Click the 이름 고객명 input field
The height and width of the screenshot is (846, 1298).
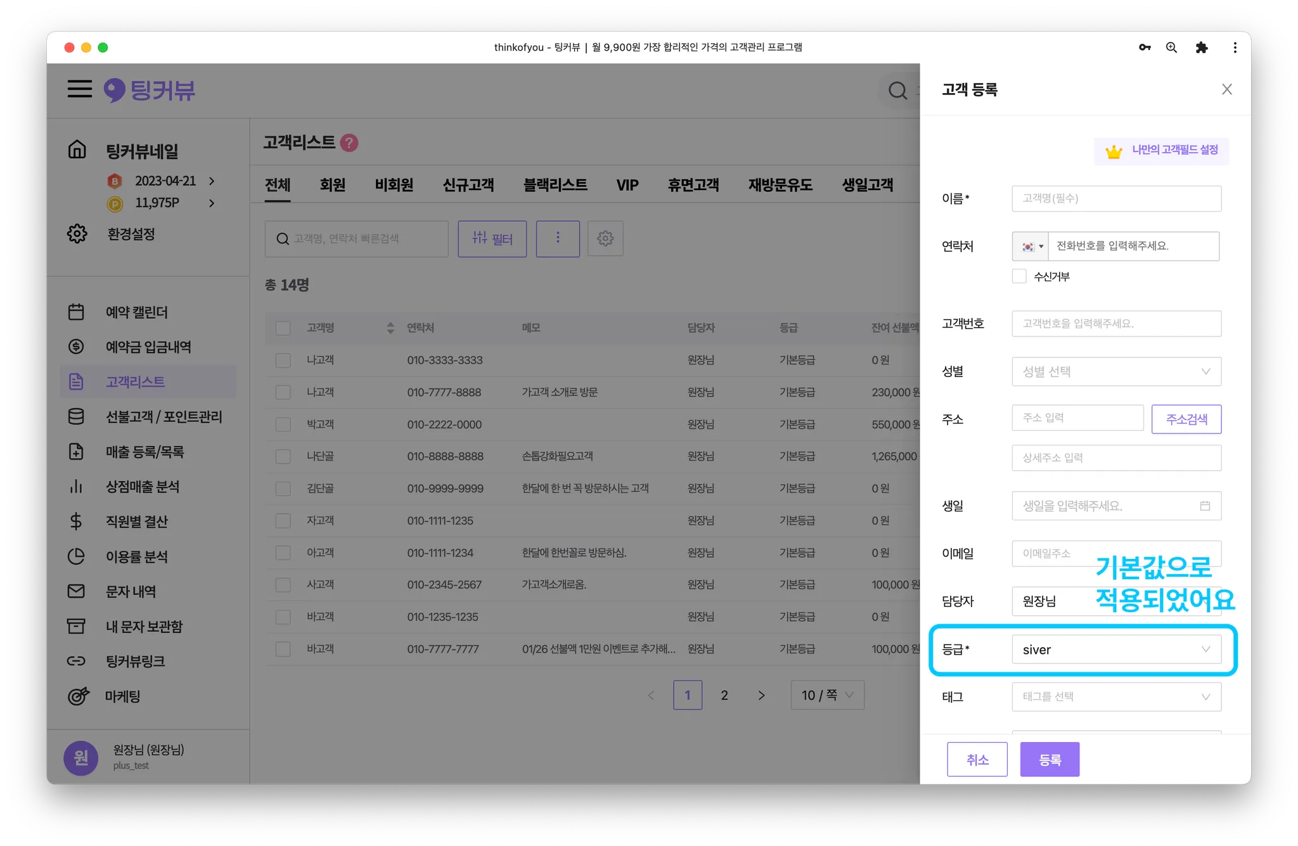tap(1116, 198)
